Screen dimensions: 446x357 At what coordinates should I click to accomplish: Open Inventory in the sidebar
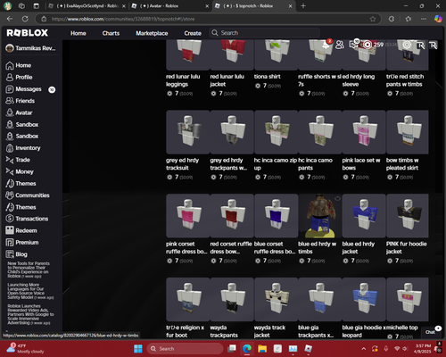pyautogui.click(x=23, y=148)
